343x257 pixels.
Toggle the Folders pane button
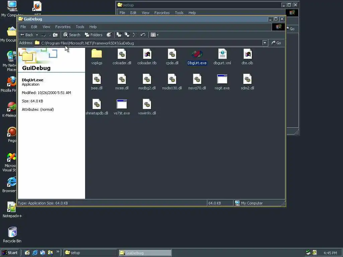tap(94, 35)
